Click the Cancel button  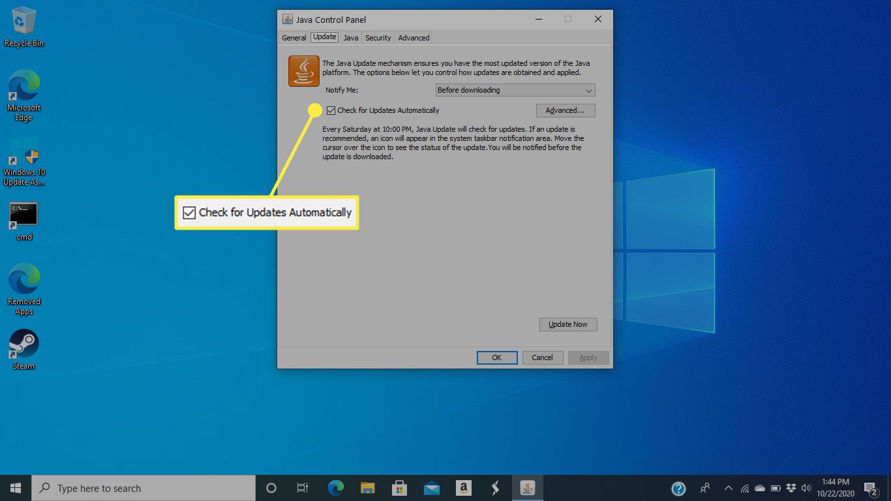pos(542,357)
